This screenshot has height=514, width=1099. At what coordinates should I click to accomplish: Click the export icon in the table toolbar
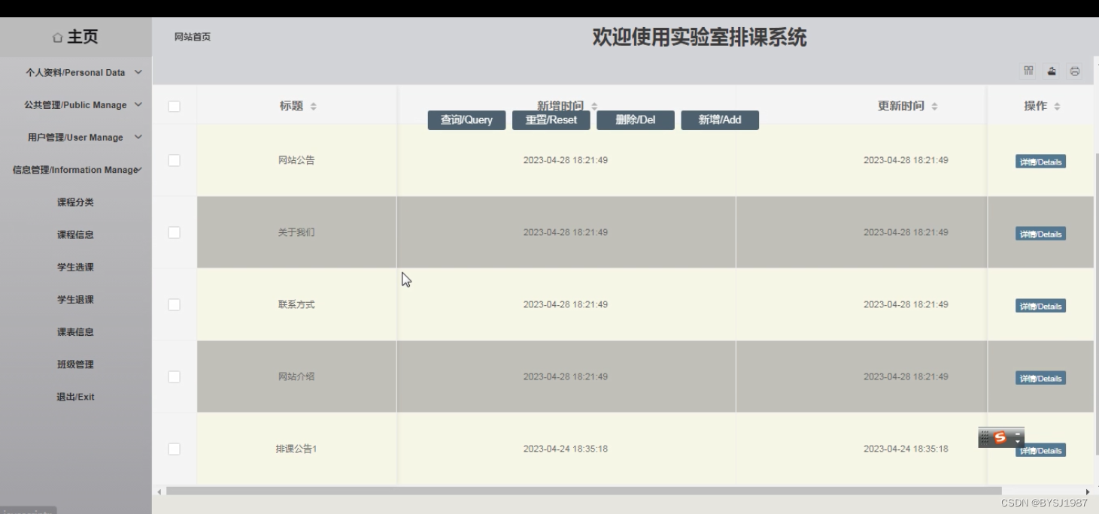coord(1052,71)
